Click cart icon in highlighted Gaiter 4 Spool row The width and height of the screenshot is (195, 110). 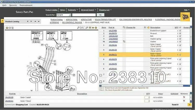180,54
